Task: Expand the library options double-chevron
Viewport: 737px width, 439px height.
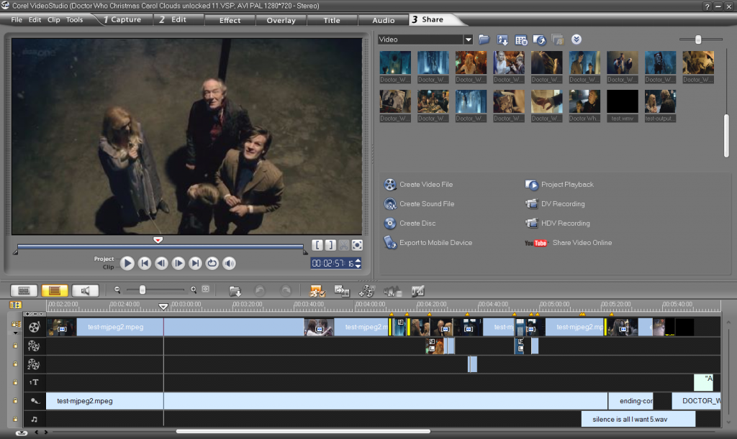Action: coord(576,40)
